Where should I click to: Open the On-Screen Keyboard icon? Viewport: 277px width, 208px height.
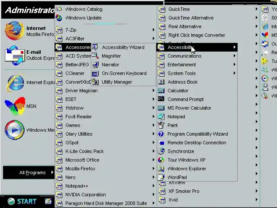click(x=95, y=73)
